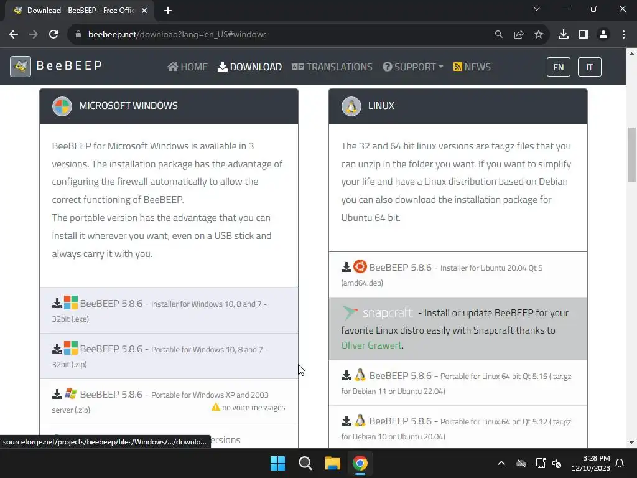The height and width of the screenshot is (478, 637).
Task: Click the OneDrive cloud tray icon
Action: (x=521, y=463)
